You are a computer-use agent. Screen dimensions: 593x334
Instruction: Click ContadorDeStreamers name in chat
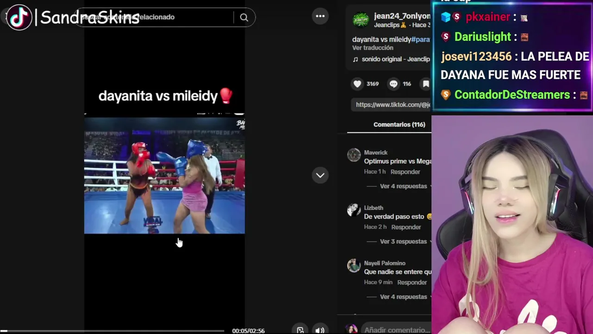point(512,95)
